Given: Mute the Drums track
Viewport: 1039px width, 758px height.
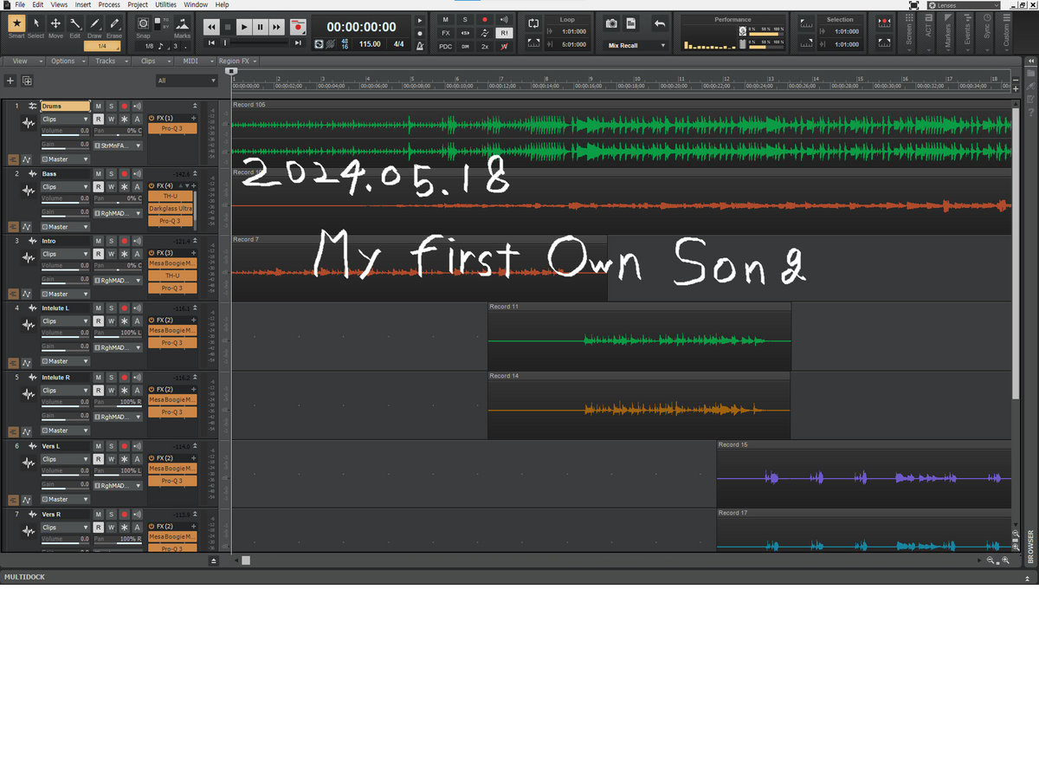Looking at the screenshot, I should pyautogui.click(x=99, y=106).
